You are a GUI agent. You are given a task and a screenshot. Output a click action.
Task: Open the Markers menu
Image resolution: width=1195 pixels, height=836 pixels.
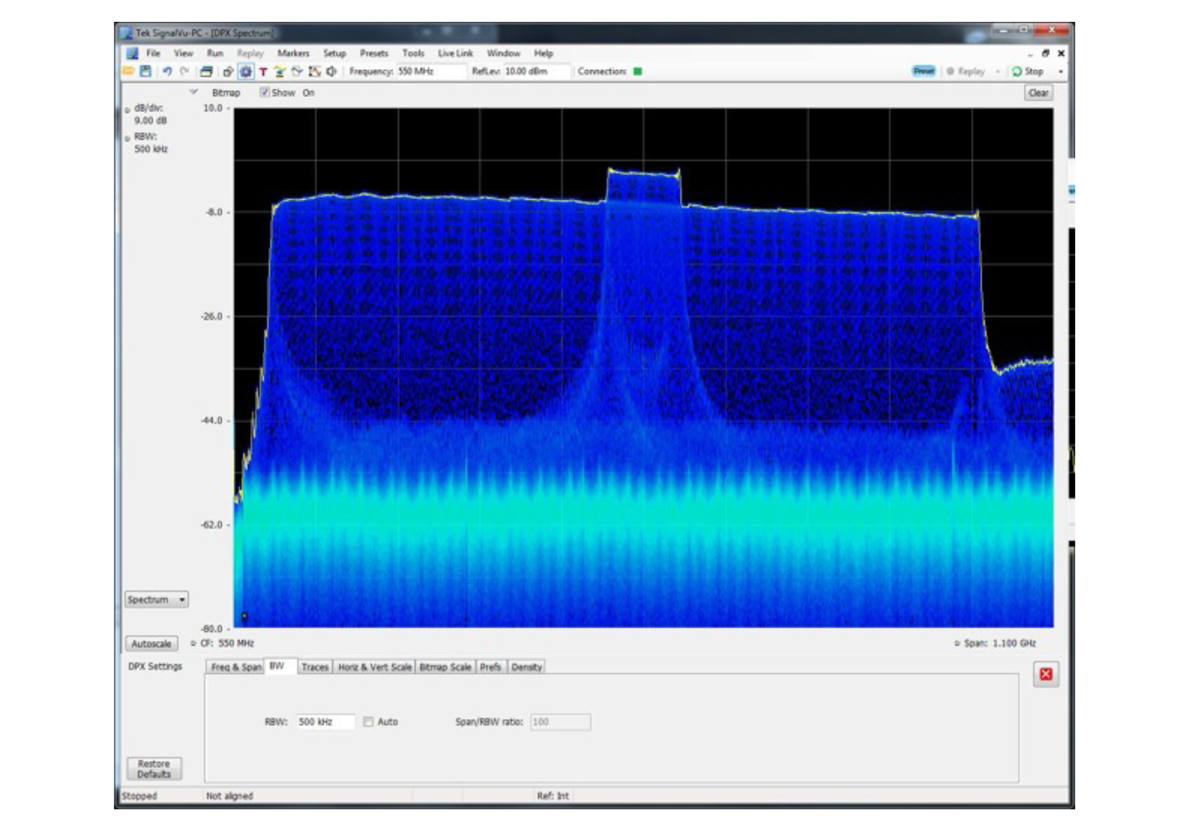click(x=293, y=53)
